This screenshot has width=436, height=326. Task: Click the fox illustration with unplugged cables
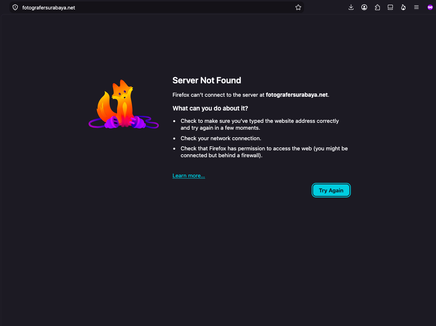click(x=124, y=104)
